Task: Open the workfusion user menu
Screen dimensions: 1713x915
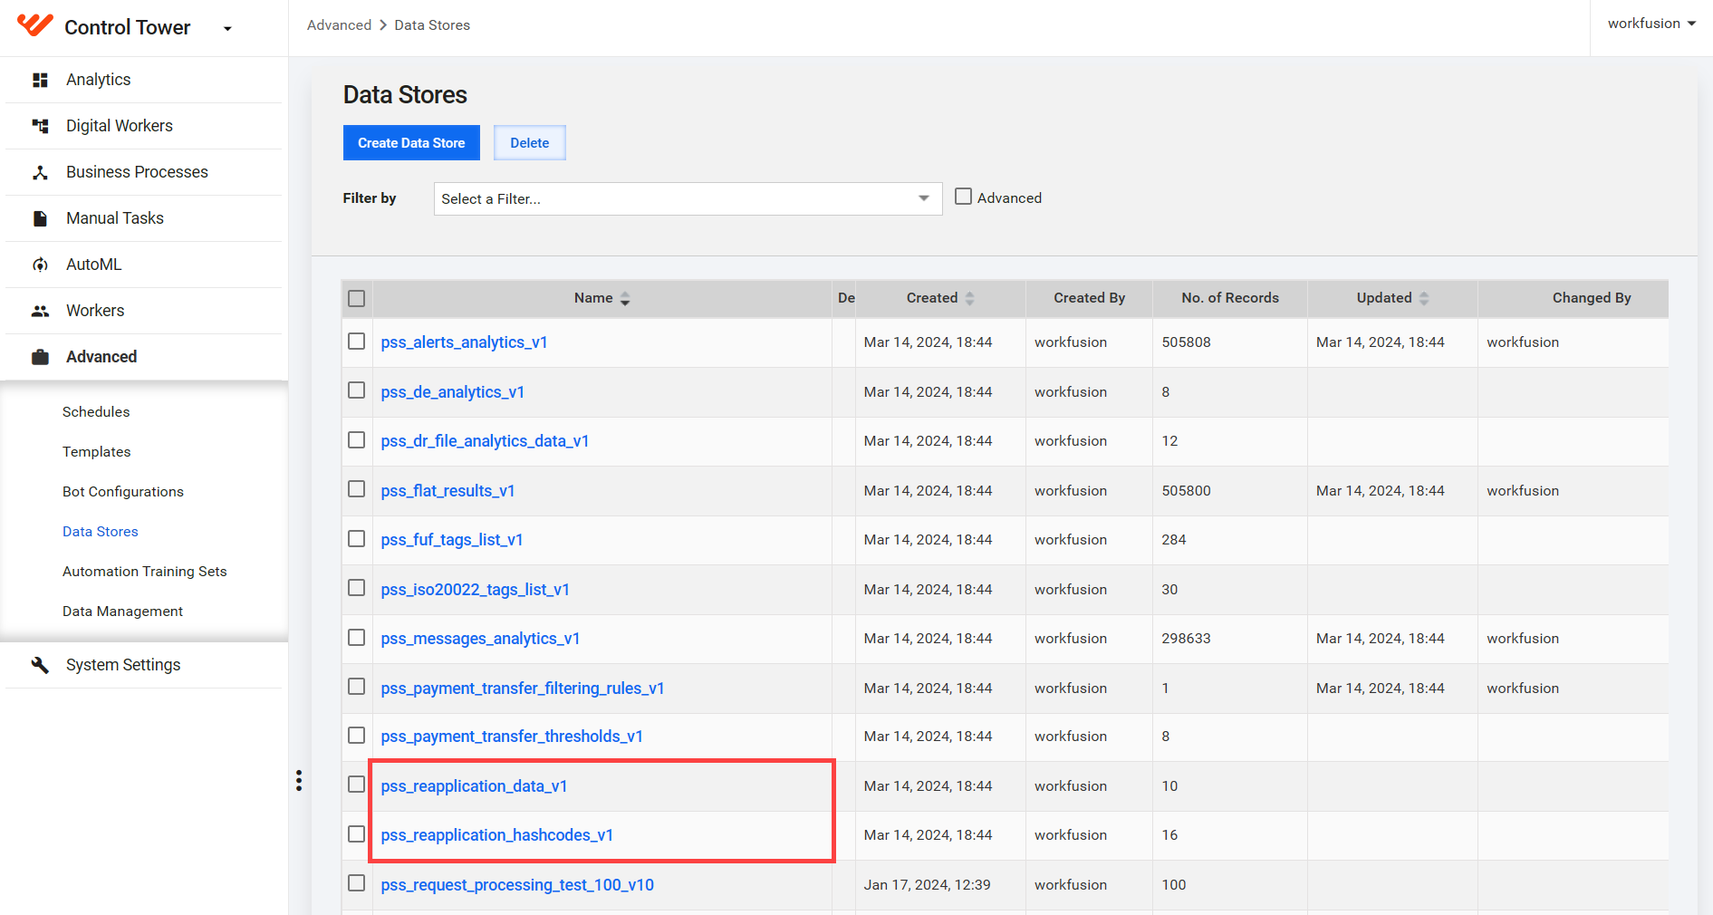Action: (1651, 24)
